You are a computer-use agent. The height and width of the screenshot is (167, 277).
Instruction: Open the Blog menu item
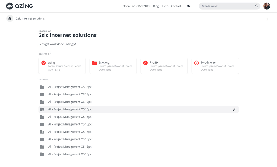point(156,6)
